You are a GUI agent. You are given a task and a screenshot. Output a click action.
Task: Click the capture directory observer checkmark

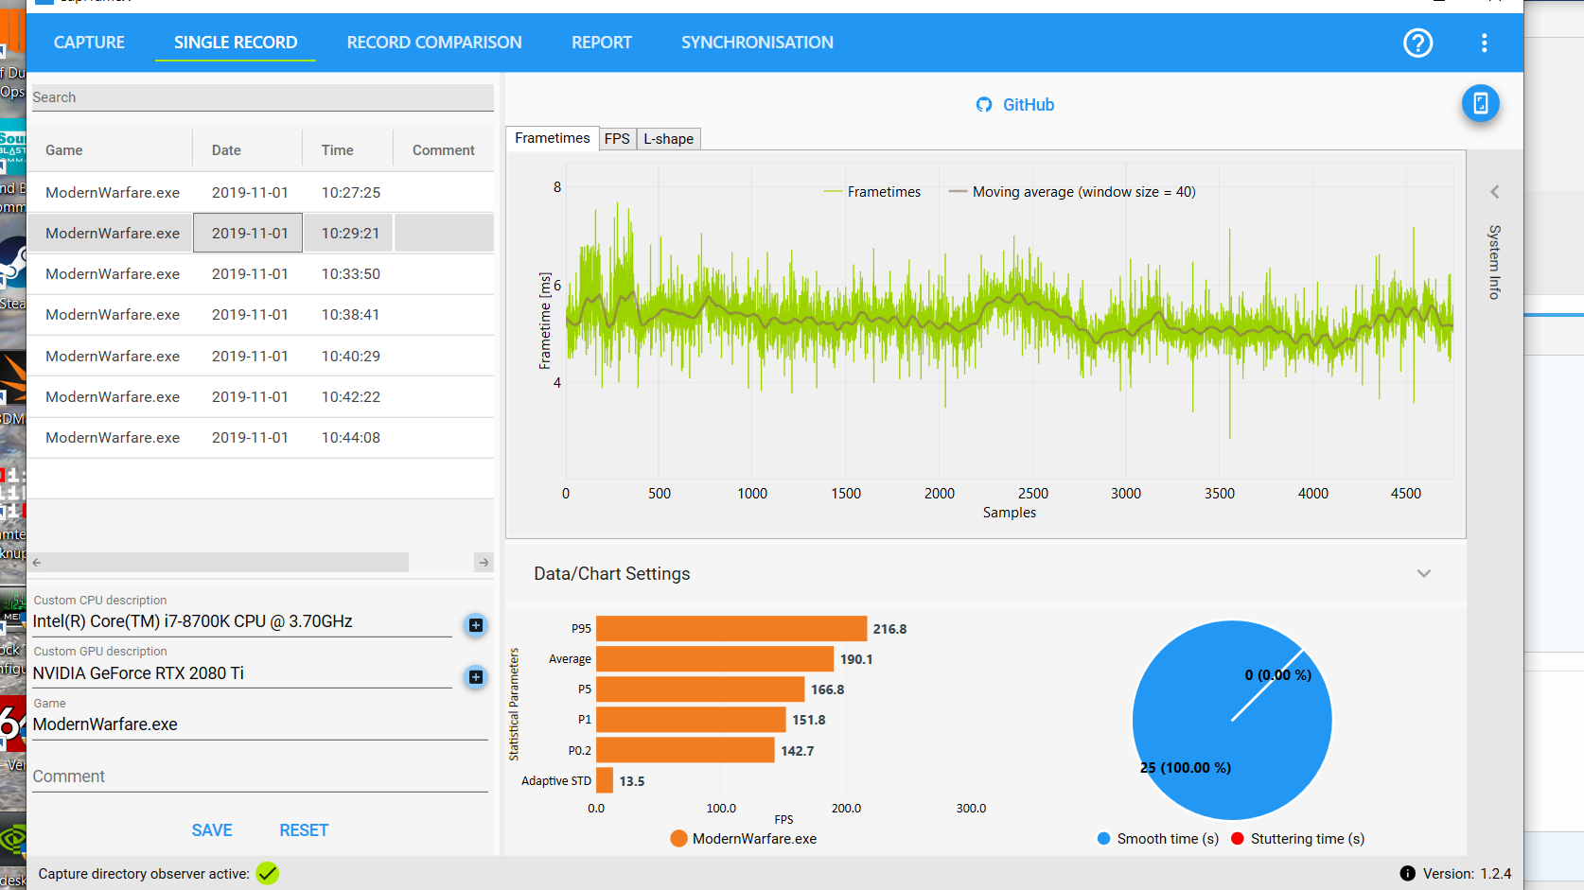coord(268,873)
